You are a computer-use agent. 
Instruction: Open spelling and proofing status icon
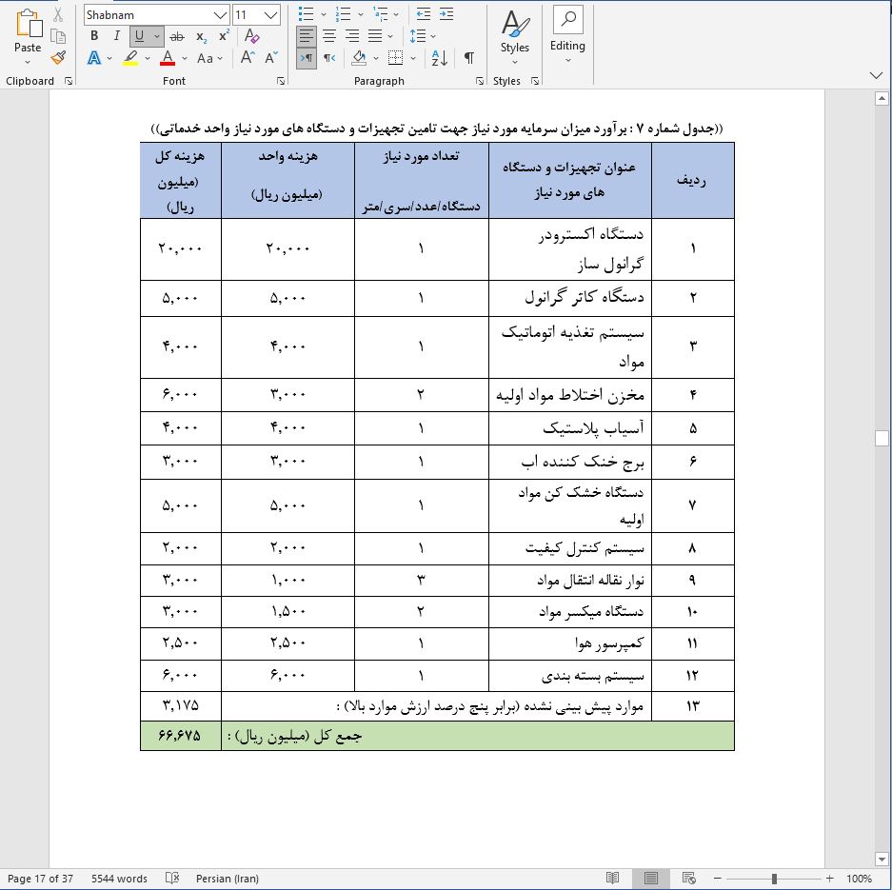171,878
